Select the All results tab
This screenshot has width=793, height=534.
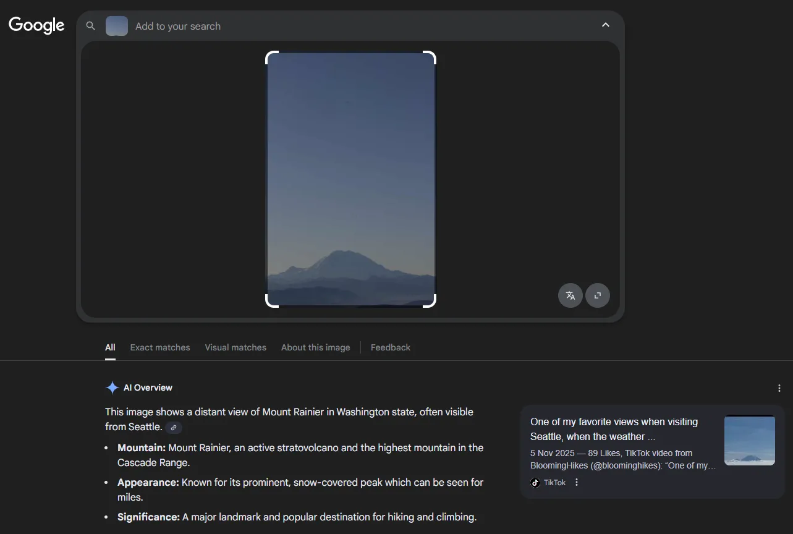pos(110,347)
